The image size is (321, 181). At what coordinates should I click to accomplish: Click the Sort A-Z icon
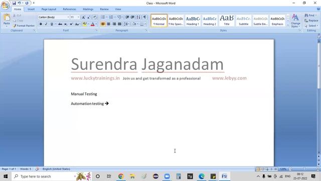[x=138, y=17]
